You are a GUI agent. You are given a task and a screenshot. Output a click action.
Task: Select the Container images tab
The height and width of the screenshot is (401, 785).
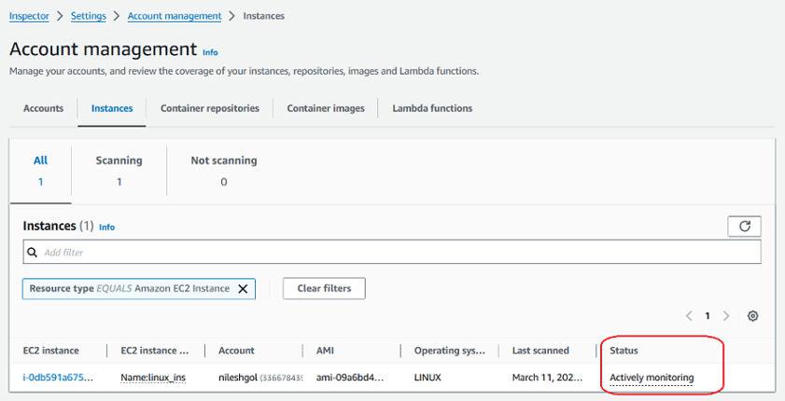[326, 108]
